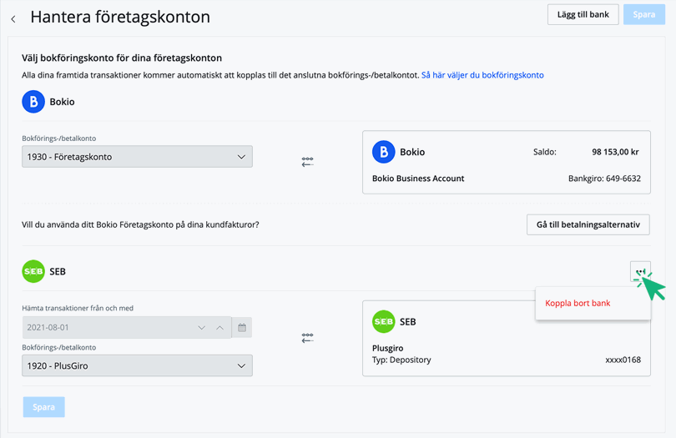The height and width of the screenshot is (438, 676).
Task: Click the Bokio logo in the account card
Action: [x=383, y=152]
